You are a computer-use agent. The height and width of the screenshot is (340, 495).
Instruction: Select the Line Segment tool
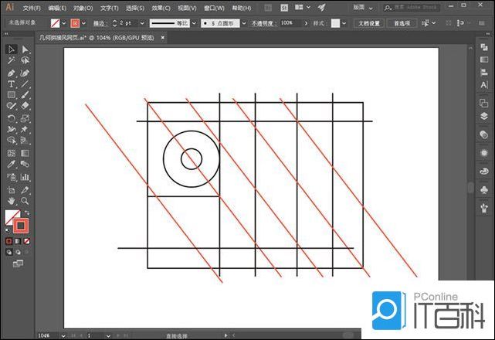[x=25, y=84]
